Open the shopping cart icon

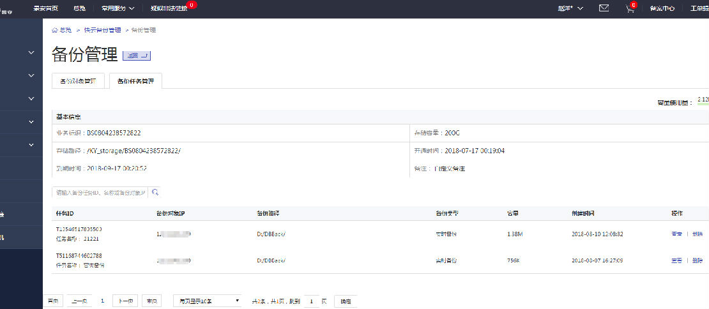coord(630,9)
